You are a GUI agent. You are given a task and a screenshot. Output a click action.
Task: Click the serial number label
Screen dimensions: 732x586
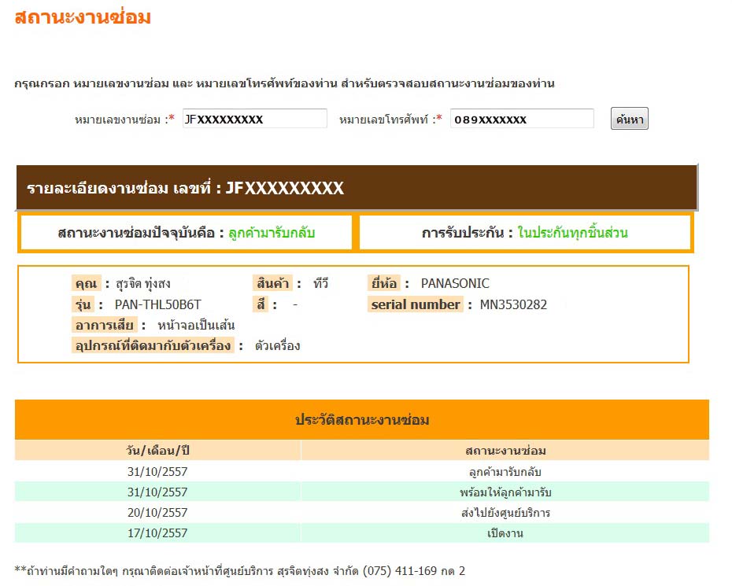pyautogui.click(x=415, y=304)
